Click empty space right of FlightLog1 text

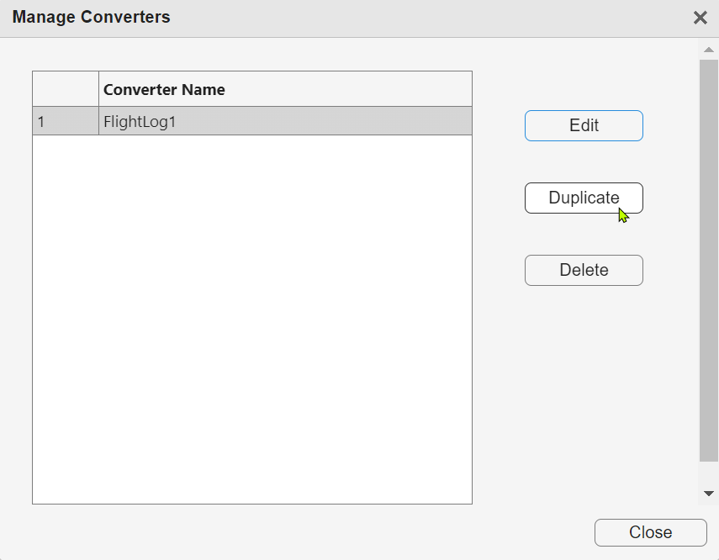(x=336, y=122)
